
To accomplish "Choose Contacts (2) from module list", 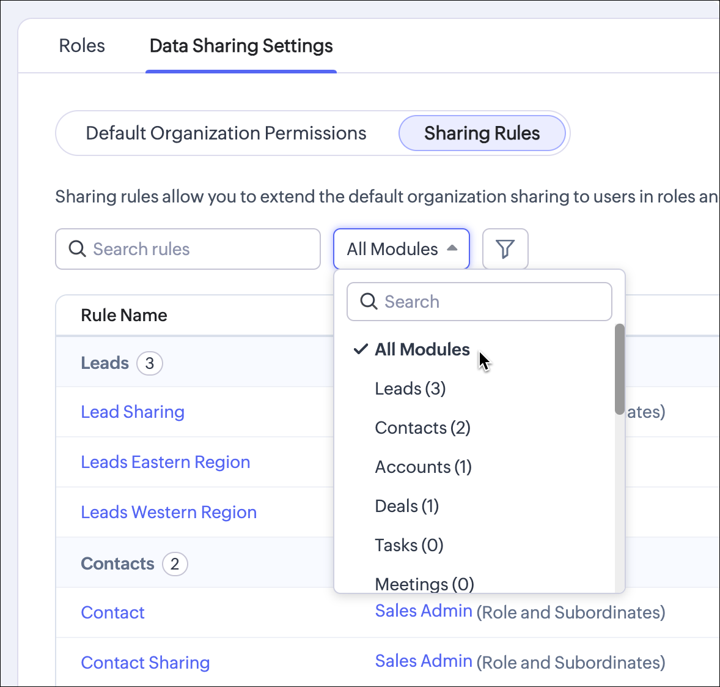I will click(422, 428).
